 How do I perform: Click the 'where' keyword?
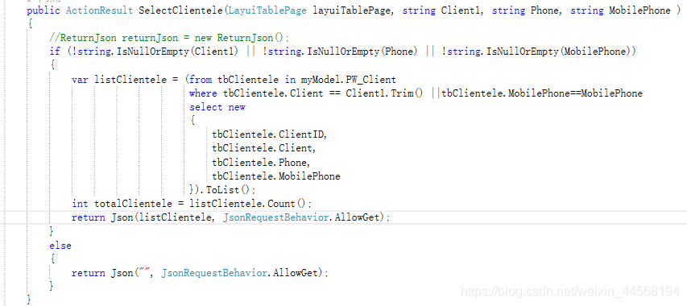(203, 93)
